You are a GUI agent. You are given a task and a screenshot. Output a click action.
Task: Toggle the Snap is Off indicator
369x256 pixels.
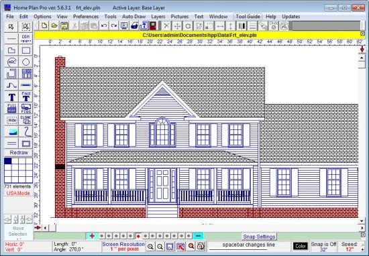tap(323, 247)
